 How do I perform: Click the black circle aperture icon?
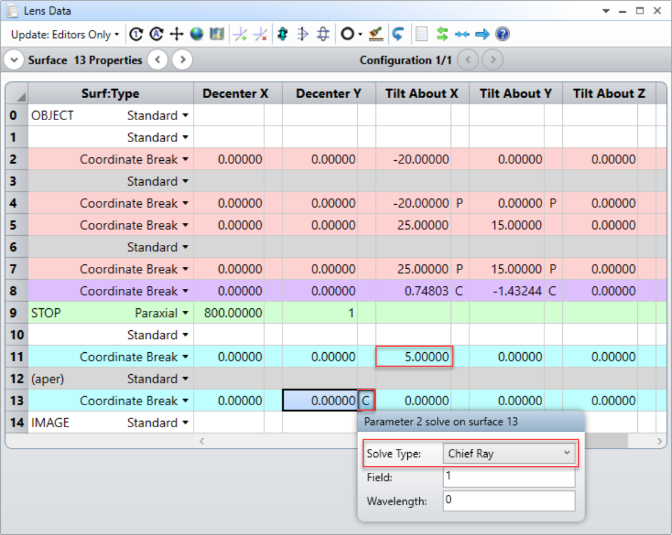click(x=347, y=34)
